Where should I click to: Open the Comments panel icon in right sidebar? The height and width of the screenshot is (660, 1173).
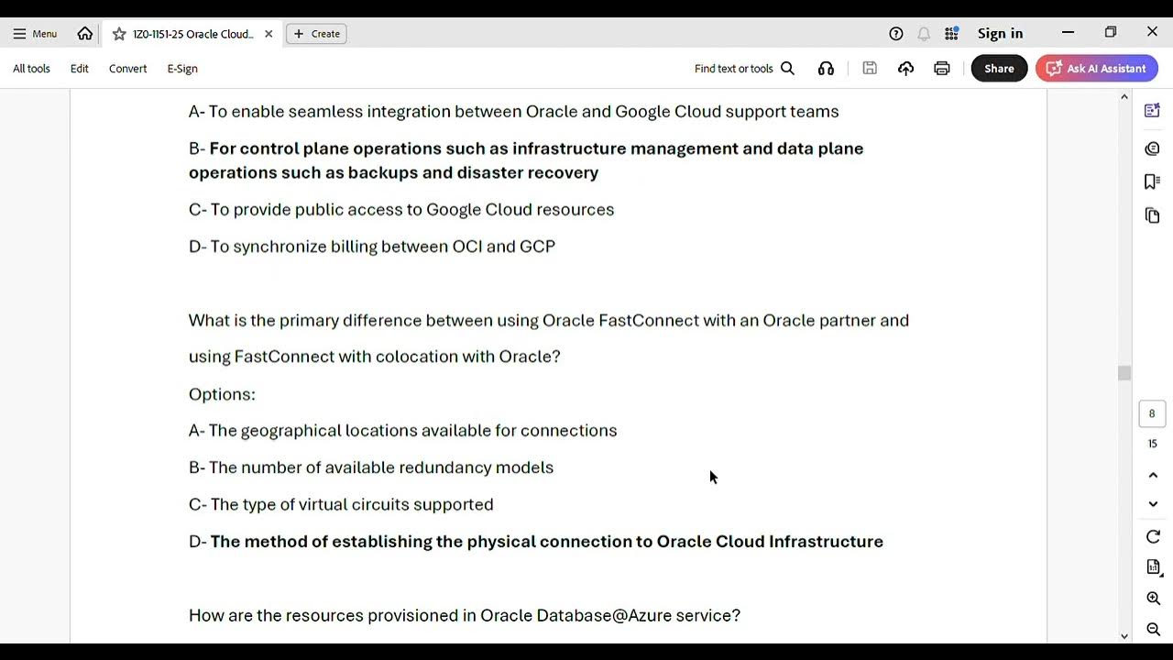[1153, 148]
